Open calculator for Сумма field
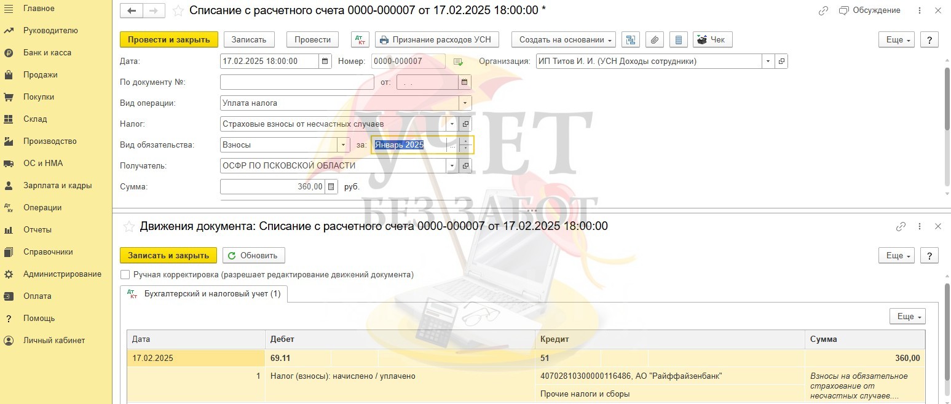 tap(331, 187)
